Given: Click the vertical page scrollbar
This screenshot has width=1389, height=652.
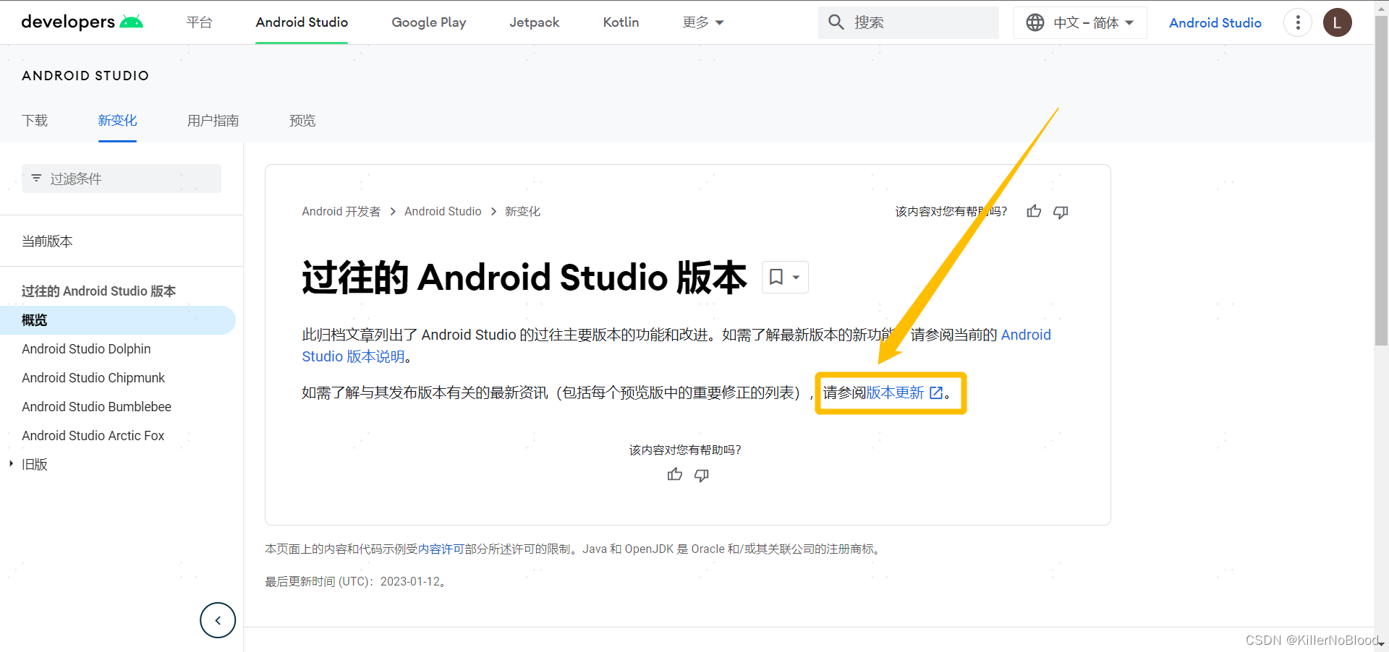Looking at the screenshot, I should 1381,181.
